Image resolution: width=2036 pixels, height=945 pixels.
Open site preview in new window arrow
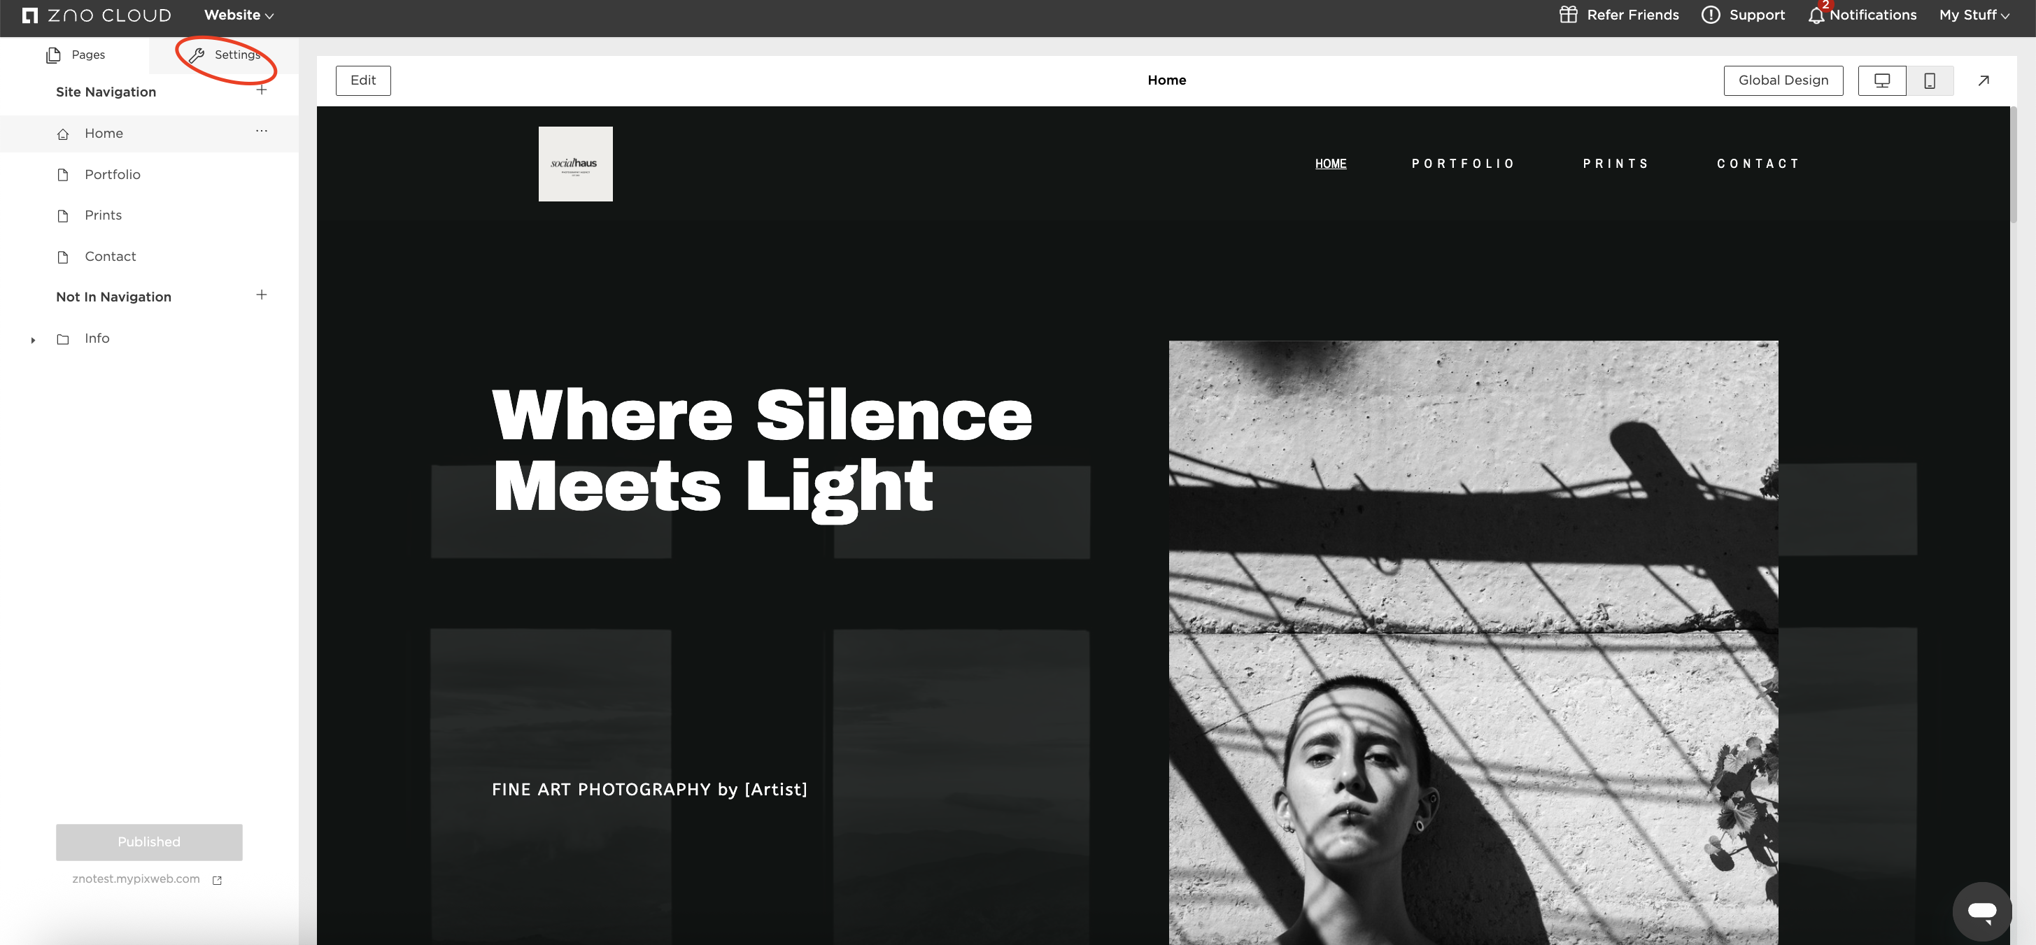[1983, 80]
